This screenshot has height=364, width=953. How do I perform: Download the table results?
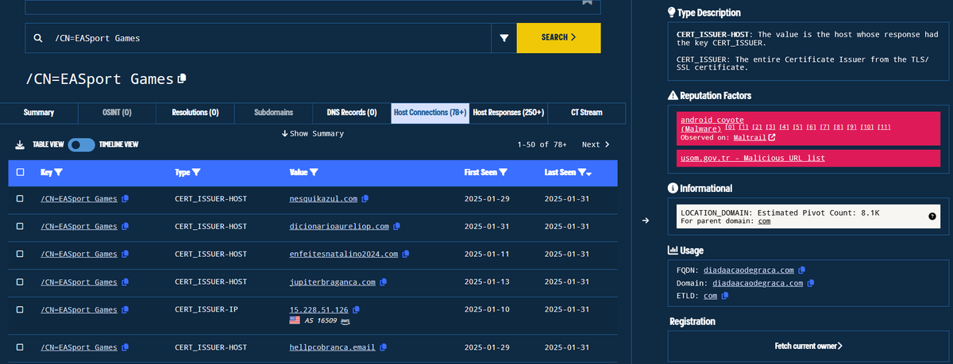[x=21, y=145]
